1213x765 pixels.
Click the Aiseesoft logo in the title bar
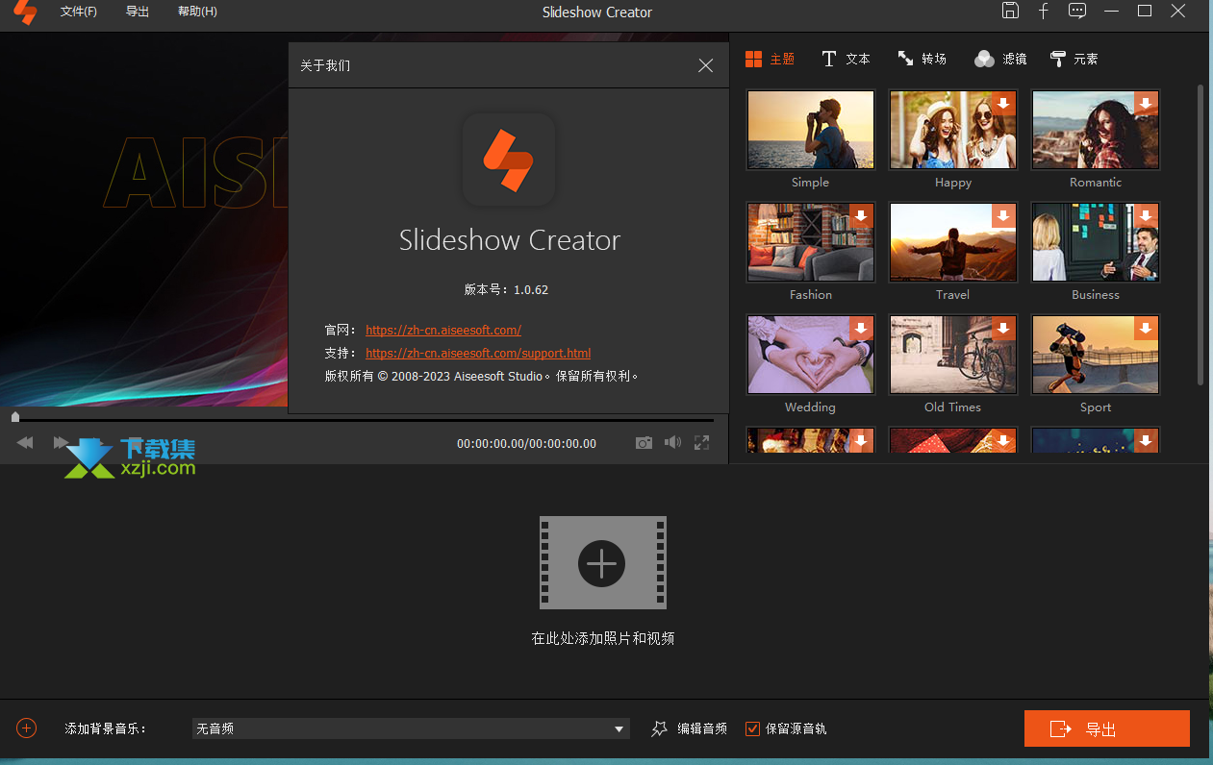25,12
